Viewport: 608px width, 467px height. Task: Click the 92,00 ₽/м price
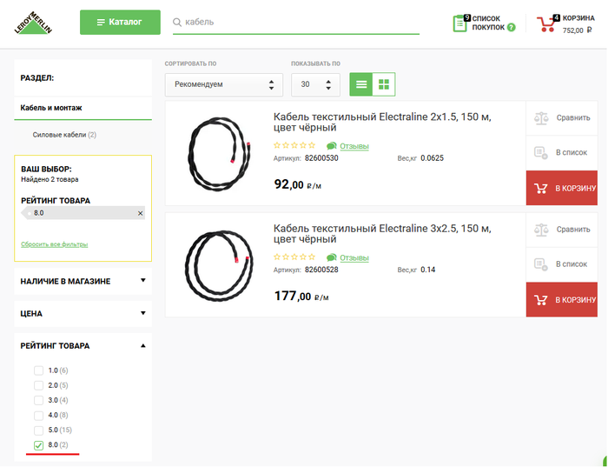(x=298, y=184)
